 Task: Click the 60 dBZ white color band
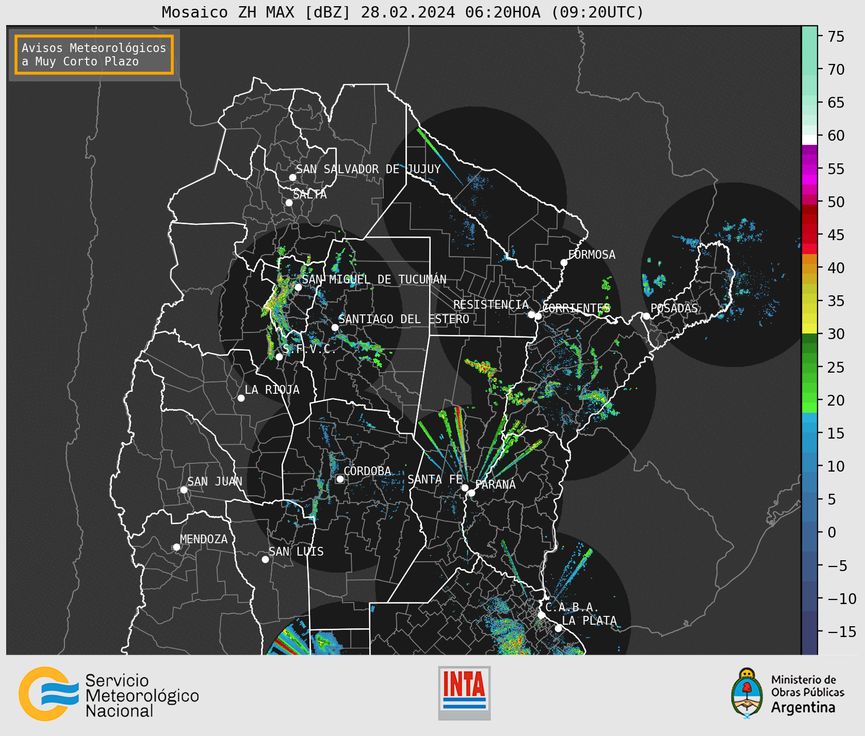click(809, 140)
